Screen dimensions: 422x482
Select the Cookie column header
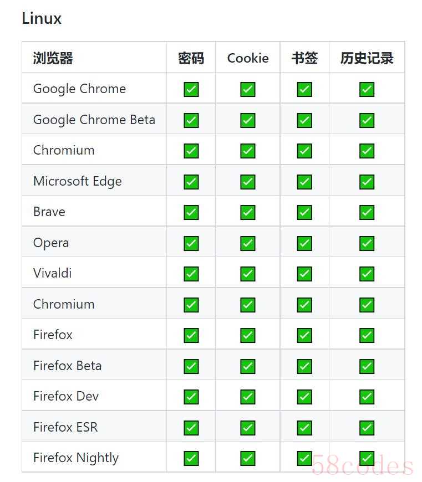tap(248, 58)
